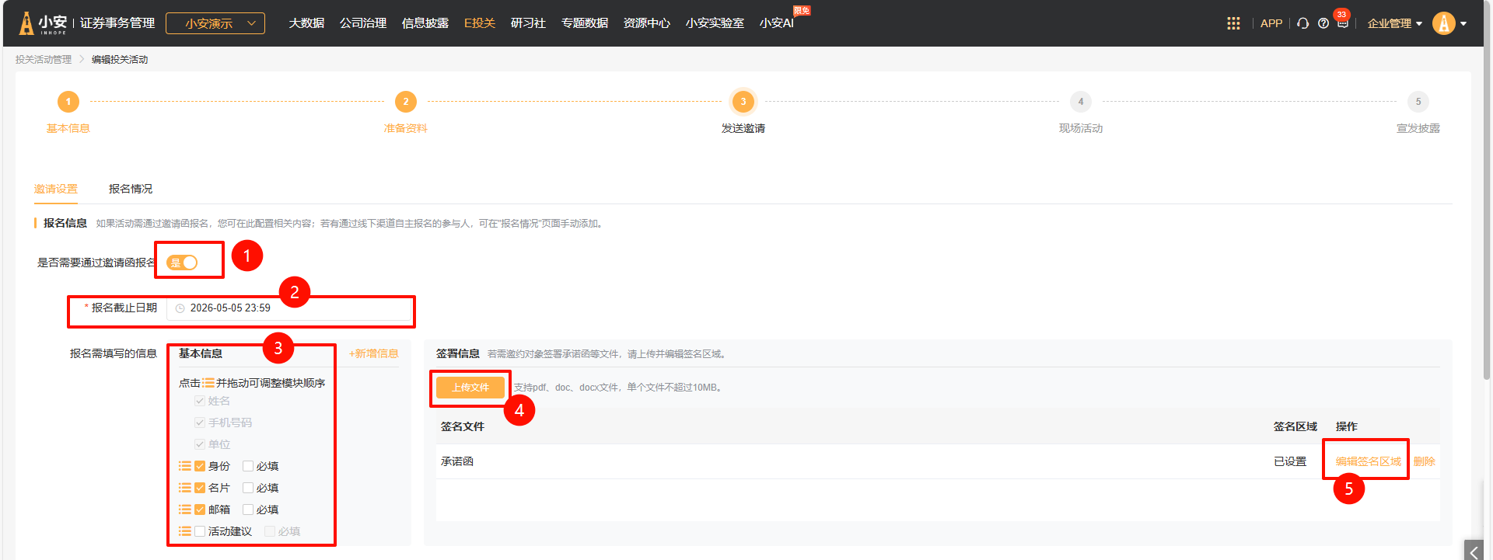The height and width of the screenshot is (560, 1493).
Task: Open 公司治理 menu
Action: pos(363,23)
